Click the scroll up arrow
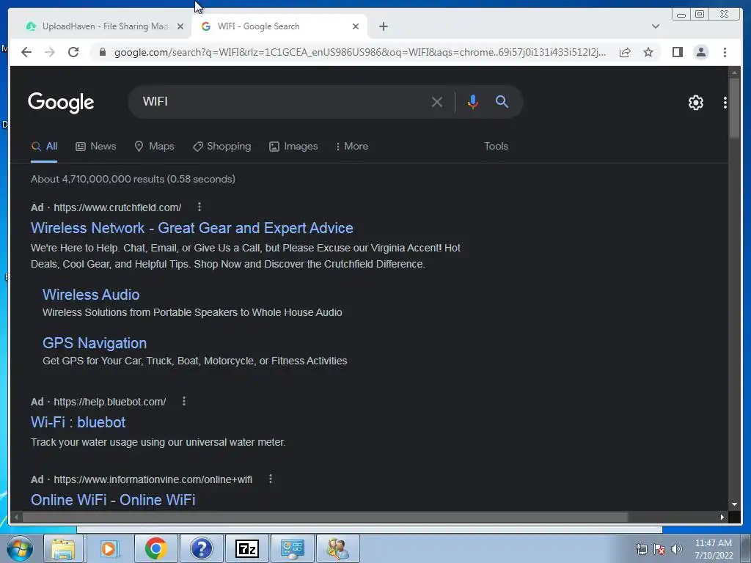751x563 pixels. tap(734, 73)
